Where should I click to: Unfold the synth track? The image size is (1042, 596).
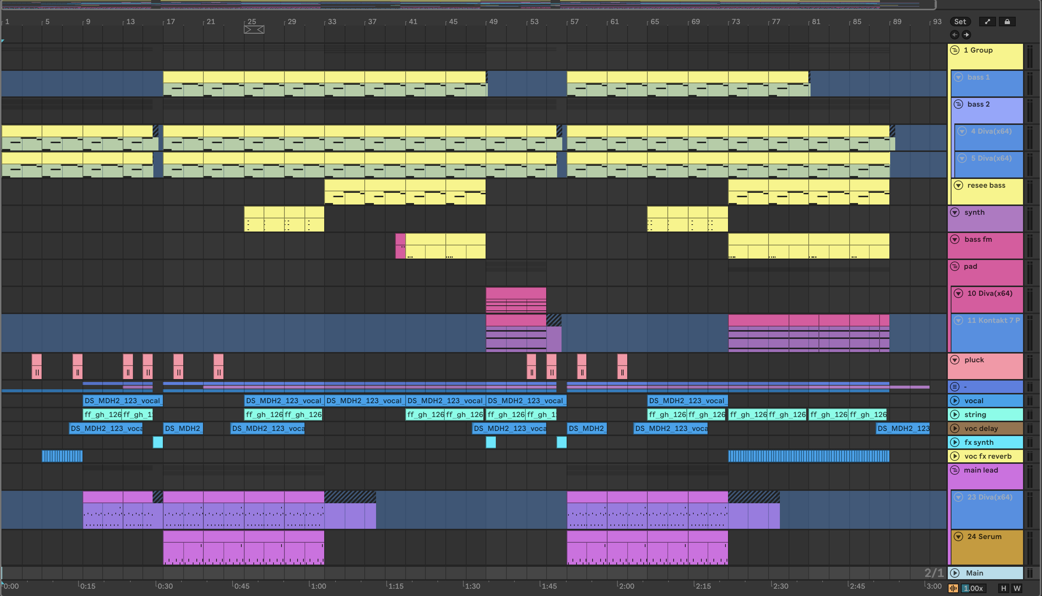point(955,212)
